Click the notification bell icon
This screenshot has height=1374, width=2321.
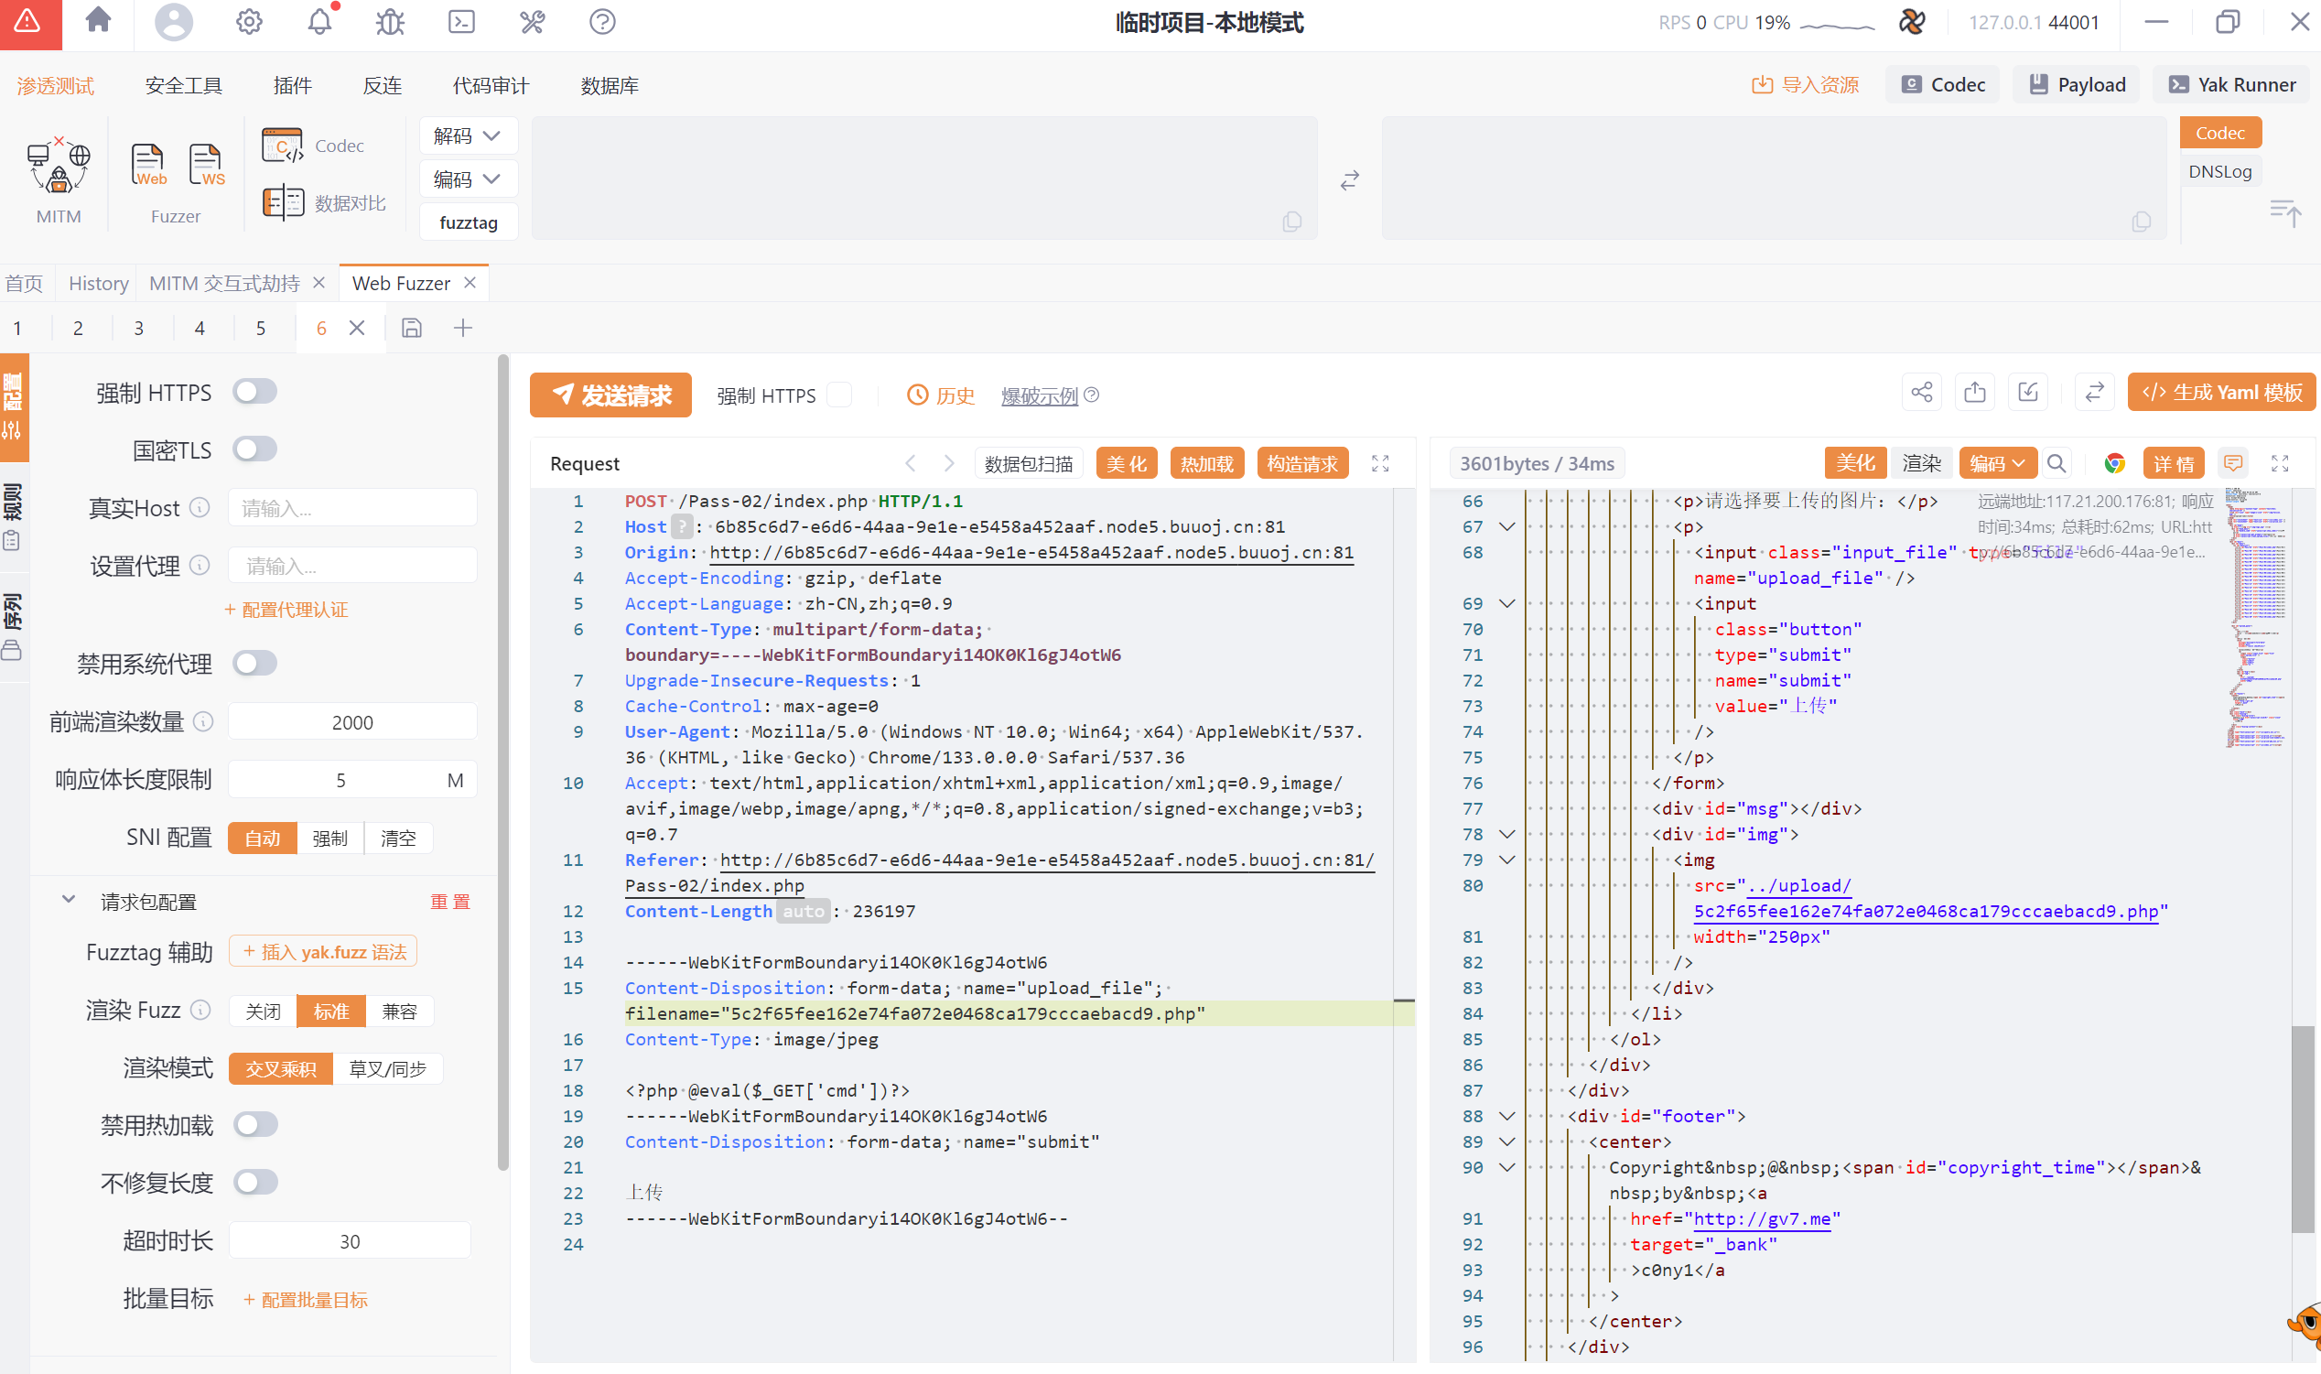[x=319, y=21]
